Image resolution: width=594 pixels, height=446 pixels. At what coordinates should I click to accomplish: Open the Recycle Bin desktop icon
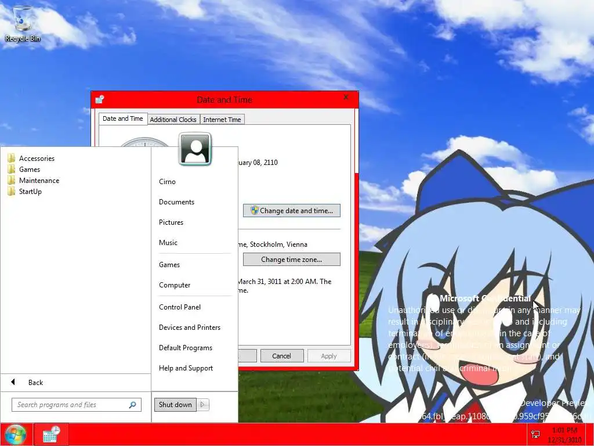pos(23,23)
